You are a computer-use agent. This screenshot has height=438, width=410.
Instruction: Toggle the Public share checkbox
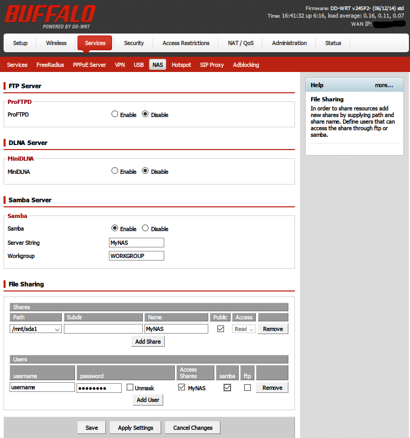pyautogui.click(x=220, y=329)
